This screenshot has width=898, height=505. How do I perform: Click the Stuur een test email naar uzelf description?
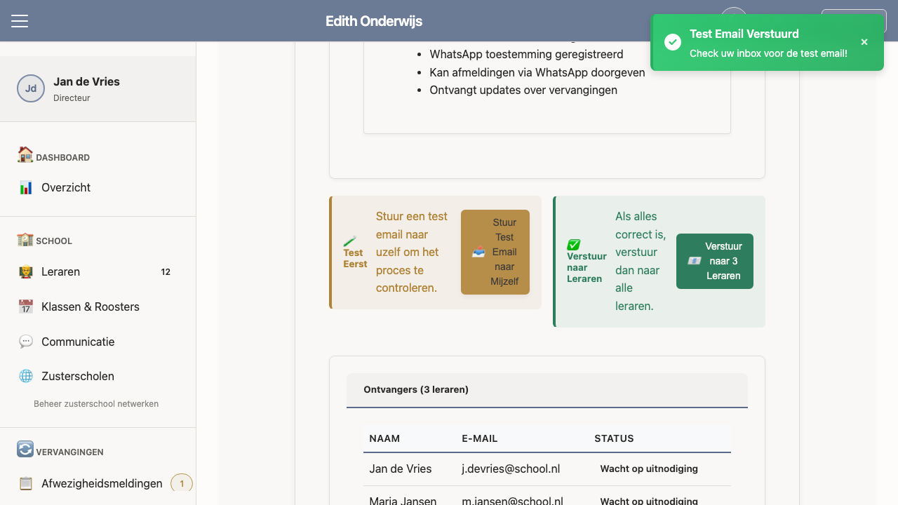click(412, 252)
